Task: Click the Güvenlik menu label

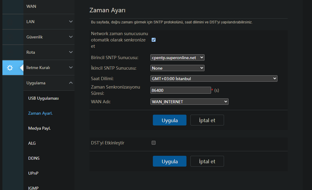Action: 35,37
